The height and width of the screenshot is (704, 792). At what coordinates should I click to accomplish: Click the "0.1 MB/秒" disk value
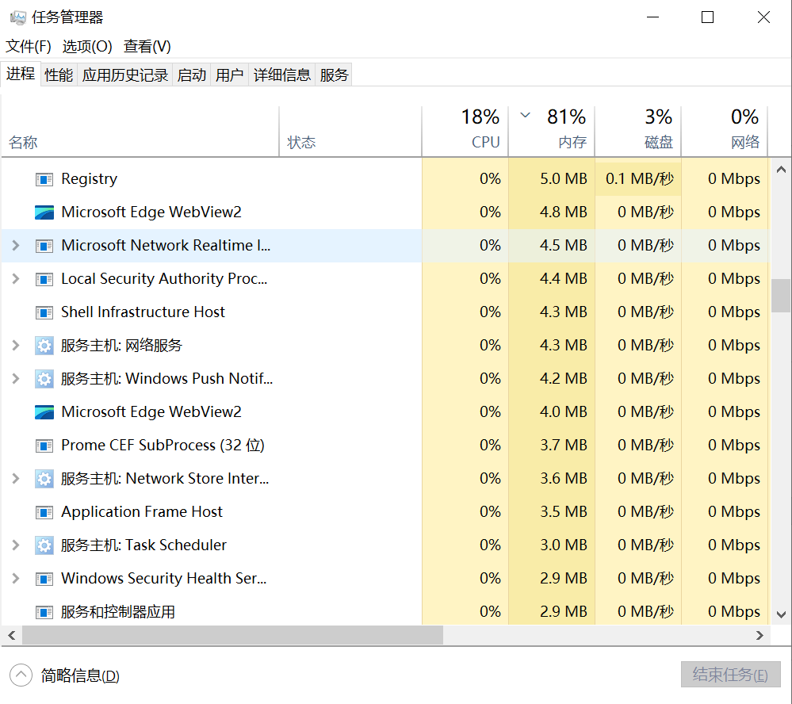640,179
